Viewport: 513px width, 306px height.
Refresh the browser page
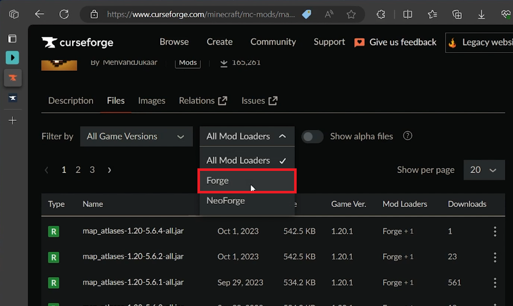tap(64, 14)
